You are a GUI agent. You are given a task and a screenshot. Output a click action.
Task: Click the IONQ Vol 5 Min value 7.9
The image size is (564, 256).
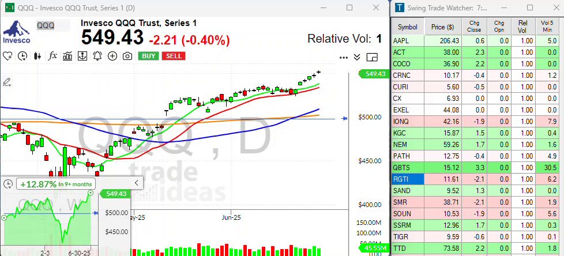pyautogui.click(x=547, y=122)
